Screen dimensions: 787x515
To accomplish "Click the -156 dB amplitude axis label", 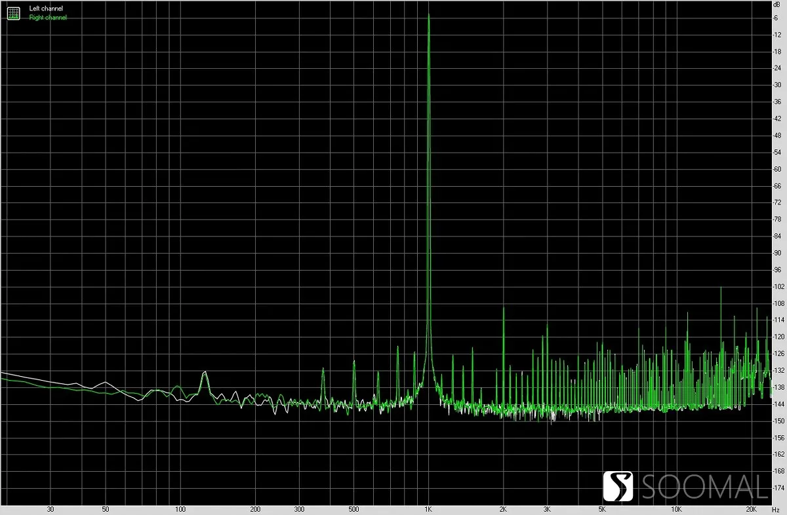I will tap(778, 438).
